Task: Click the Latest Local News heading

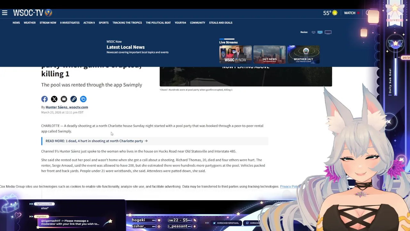Action: click(x=126, y=47)
